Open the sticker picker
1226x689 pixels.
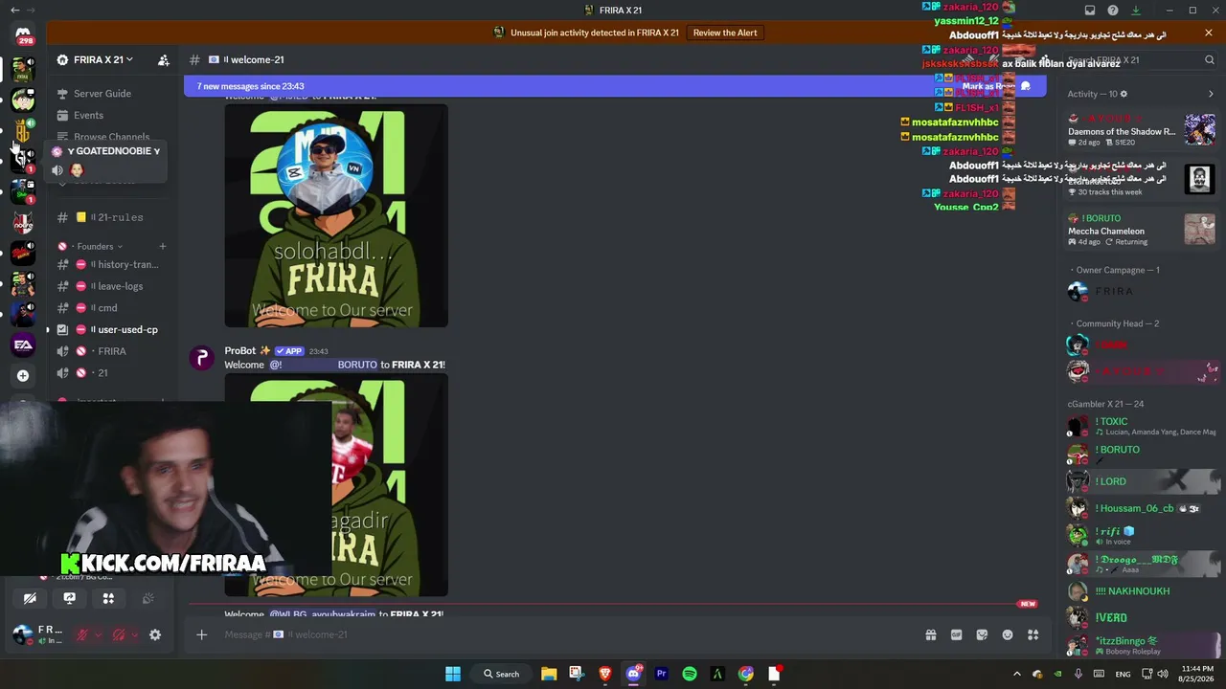click(982, 634)
